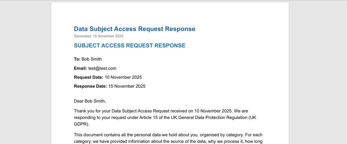Screen dimensions: 347x144
Task: Click the phrase UK General Data Protection Regulation
Action: coord(208,117)
